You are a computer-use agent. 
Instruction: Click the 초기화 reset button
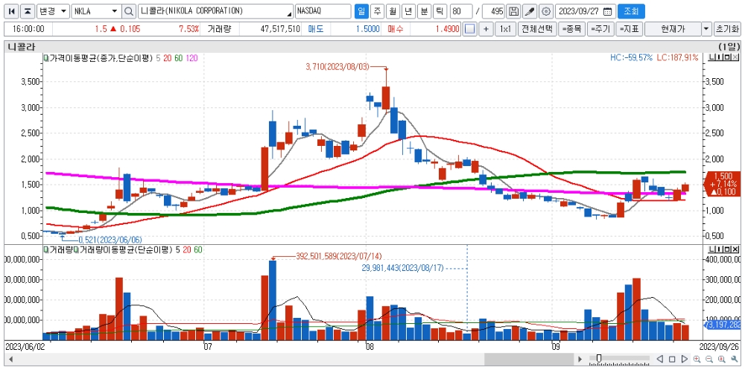(x=727, y=29)
